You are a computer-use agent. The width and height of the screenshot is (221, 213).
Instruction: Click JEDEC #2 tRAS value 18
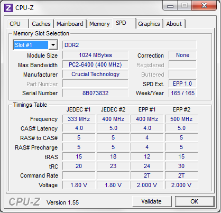click(x=113, y=156)
